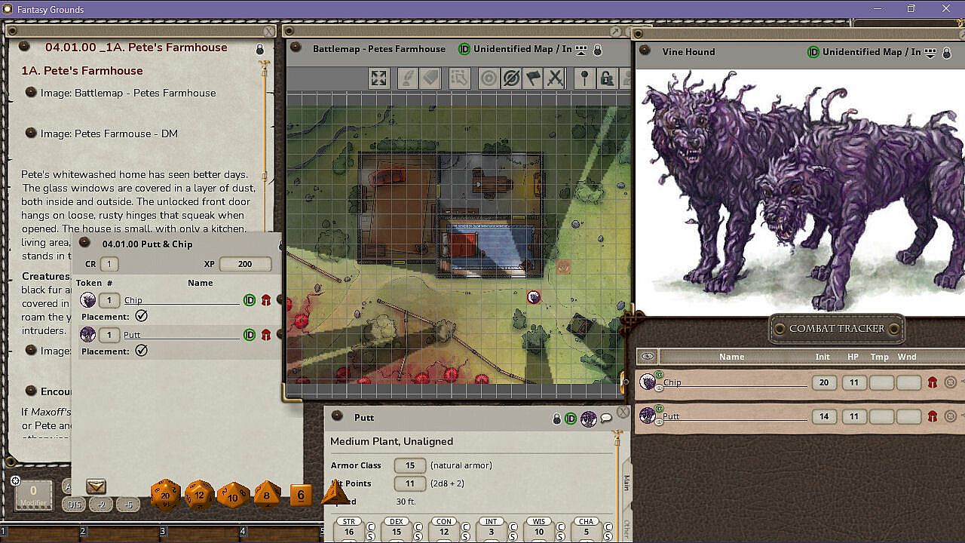Select the target circle tool on battlemap
965x543 pixels.
[489, 78]
